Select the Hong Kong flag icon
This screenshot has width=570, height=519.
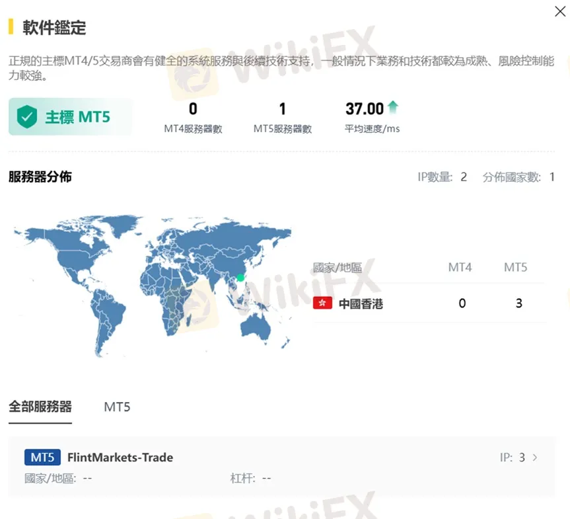pos(323,303)
